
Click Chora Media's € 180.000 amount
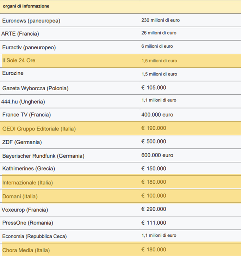tap(154, 249)
